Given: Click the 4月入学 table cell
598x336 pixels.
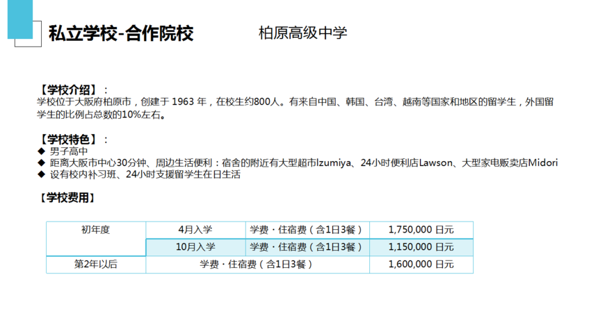Looking at the screenshot, I should 195,230.
